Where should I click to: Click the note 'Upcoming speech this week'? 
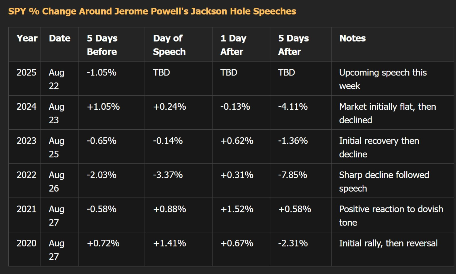[383, 79]
